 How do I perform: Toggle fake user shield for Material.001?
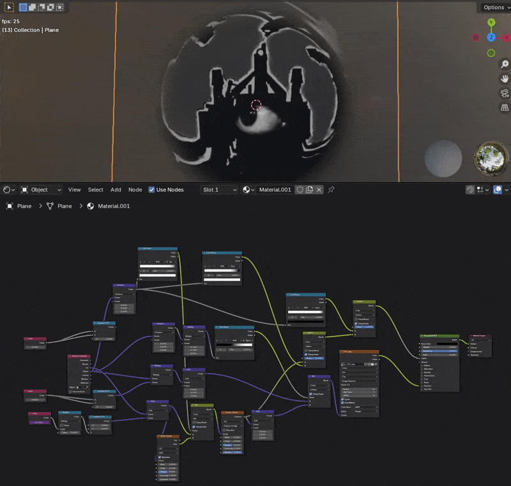coord(300,190)
